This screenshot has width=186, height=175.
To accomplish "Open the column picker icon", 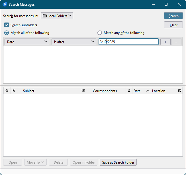I will click(x=180, y=91).
